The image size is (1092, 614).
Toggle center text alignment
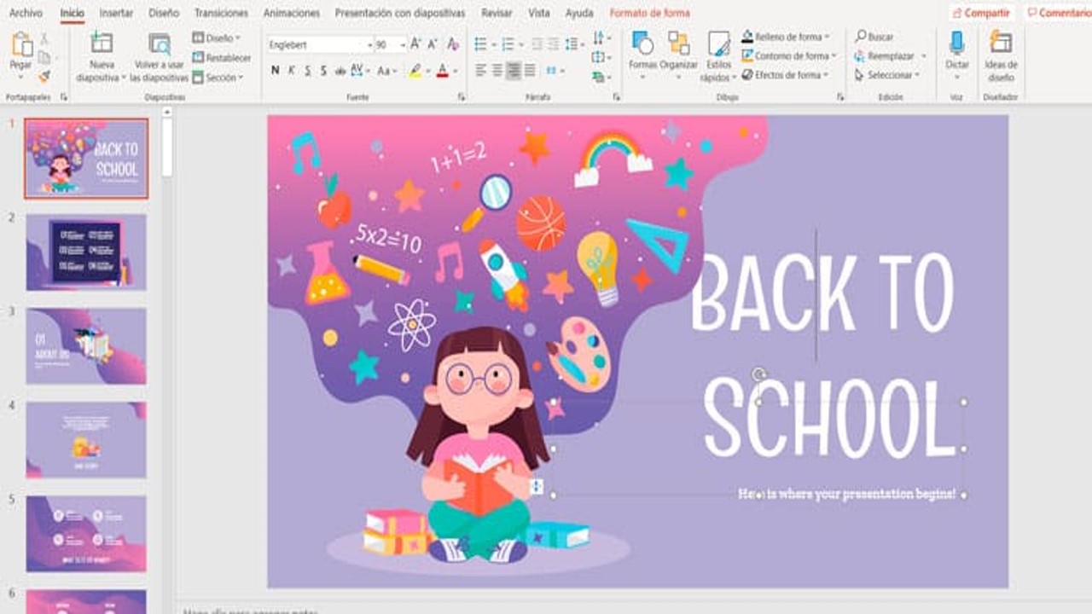497,71
